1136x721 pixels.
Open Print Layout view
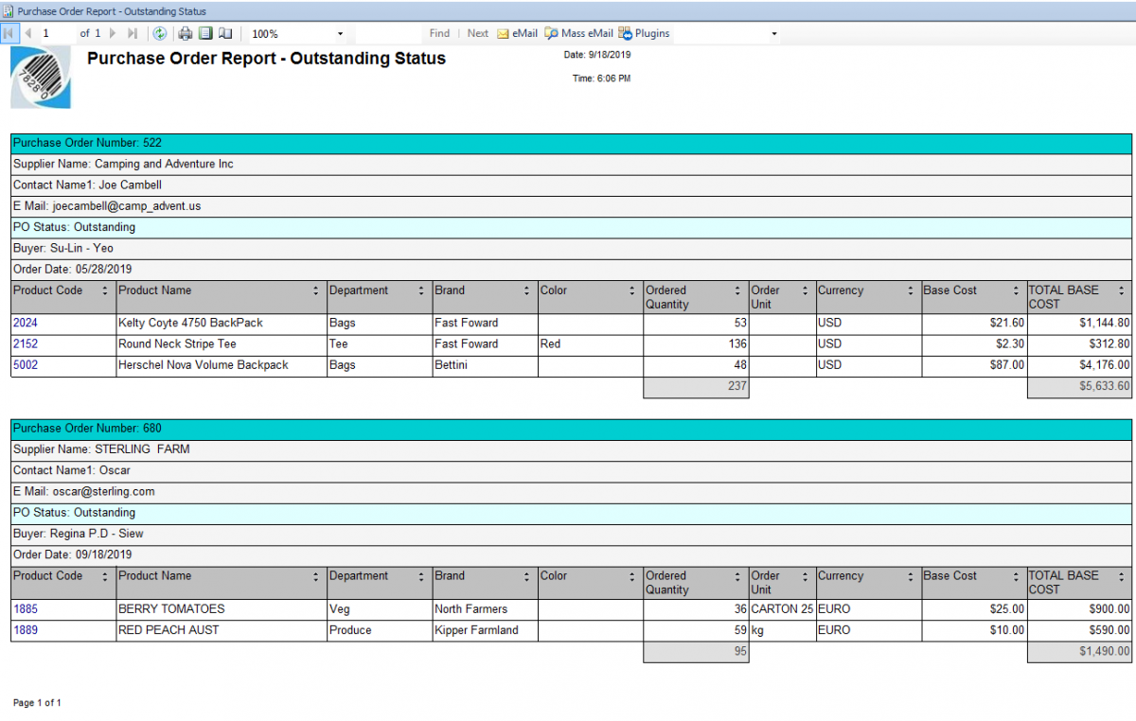tap(204, 33)
